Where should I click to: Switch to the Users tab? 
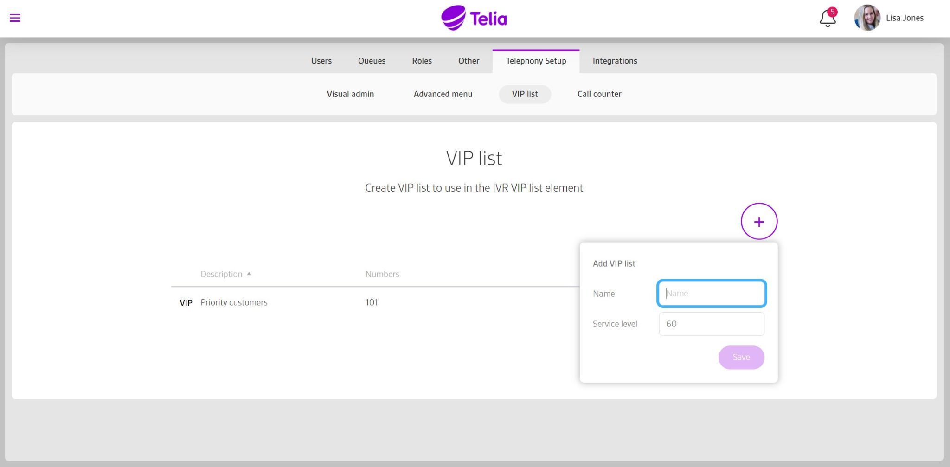coord(321,61)
